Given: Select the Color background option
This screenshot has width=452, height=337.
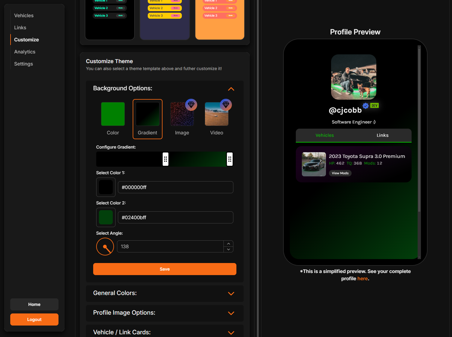Looking at the screenshot, I should [x=113, y=119].
